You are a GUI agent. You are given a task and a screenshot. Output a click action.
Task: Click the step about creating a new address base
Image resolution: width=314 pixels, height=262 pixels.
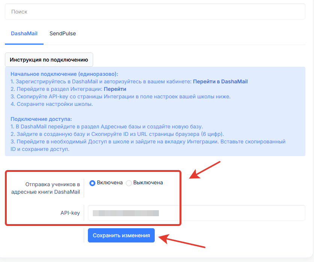pyautogui.click(x=107, y=126)
